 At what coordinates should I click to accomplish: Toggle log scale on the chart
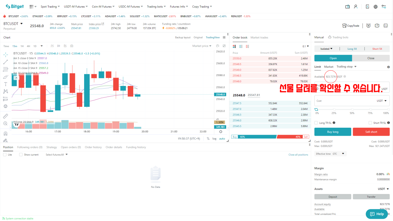tap(214, 138)
